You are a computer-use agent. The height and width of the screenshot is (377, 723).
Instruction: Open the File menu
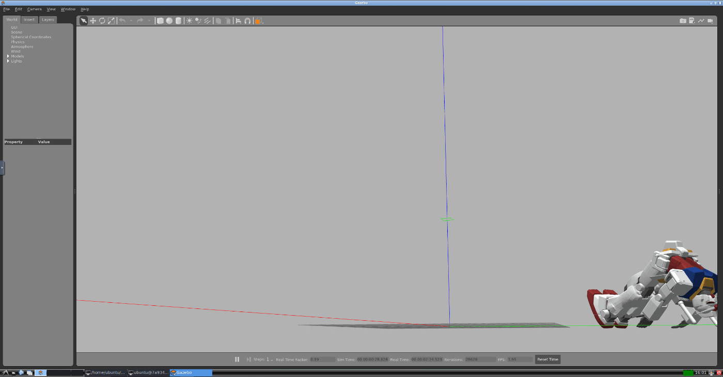[6, 9]
